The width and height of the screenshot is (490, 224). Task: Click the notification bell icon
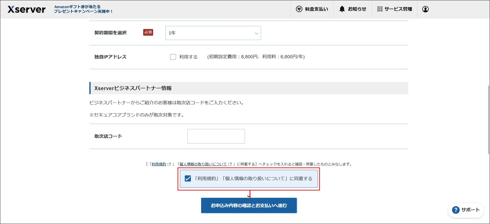(x=342, y=9)
